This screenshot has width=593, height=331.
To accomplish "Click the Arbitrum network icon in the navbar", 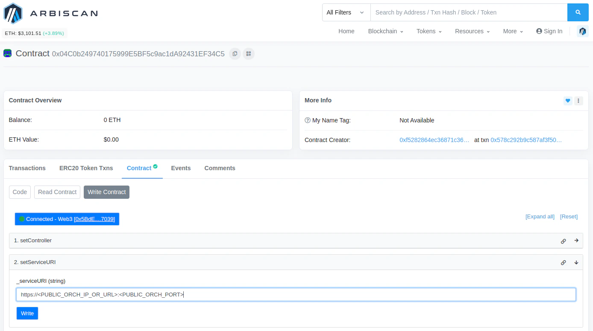I will (x=583, y=31).
